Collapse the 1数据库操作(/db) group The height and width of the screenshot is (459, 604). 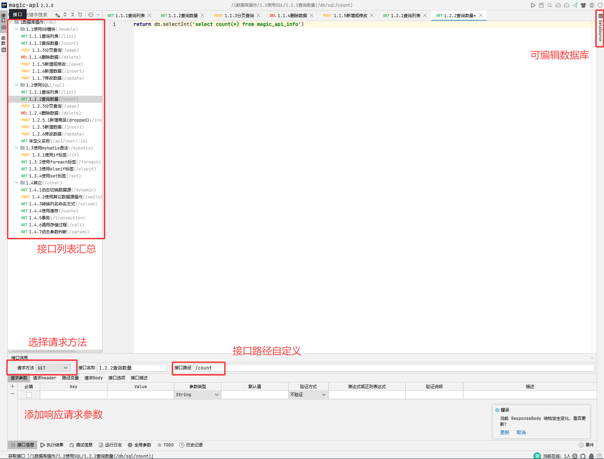click(x=11, y=22)
